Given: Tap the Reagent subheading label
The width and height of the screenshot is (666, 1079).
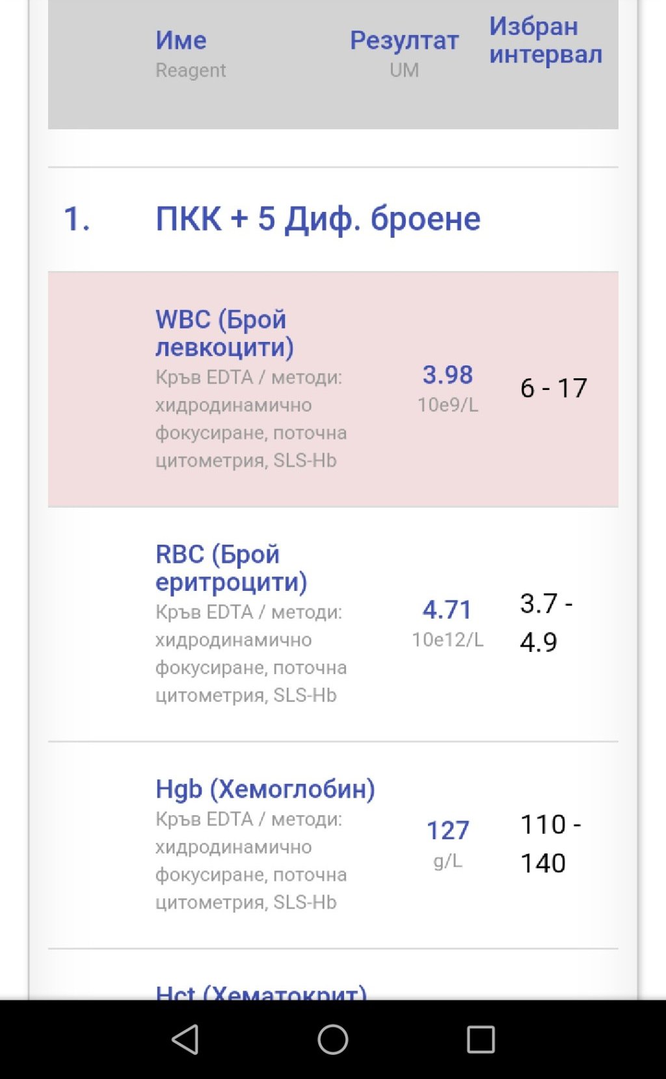Looking at the screenshot, I should (191, 70).
